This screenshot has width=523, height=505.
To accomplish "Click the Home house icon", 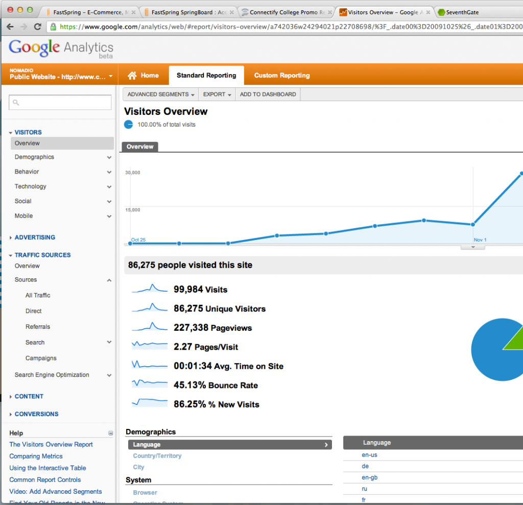I will coord(132,76).
